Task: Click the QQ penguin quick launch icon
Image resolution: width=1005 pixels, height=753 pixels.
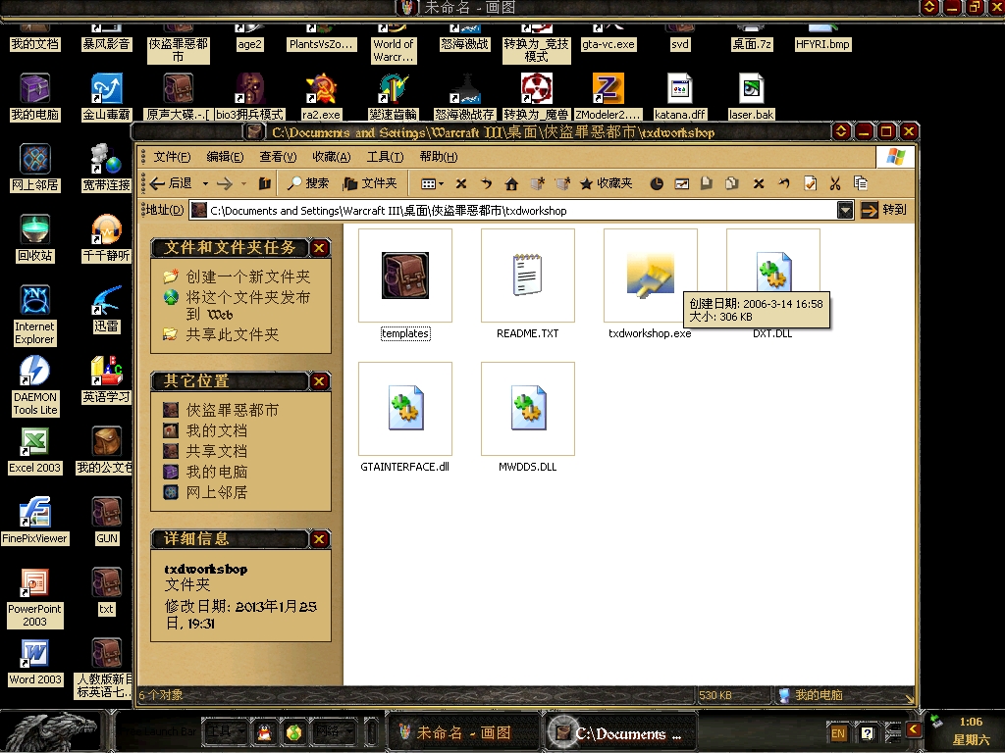Action: 264,732
